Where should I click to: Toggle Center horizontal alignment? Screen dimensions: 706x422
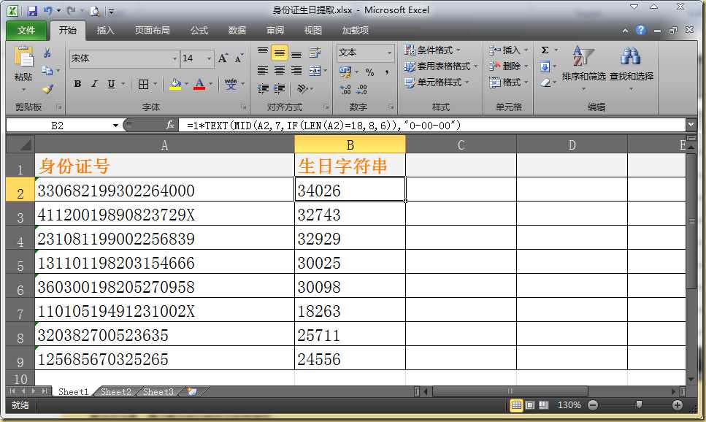(280, 71)
